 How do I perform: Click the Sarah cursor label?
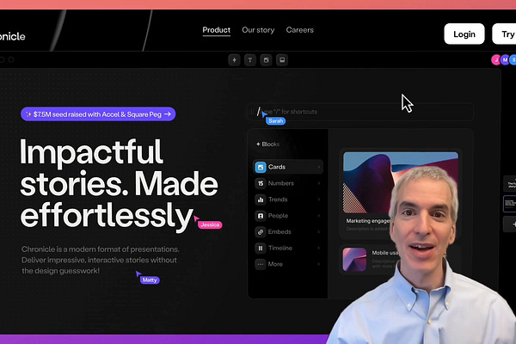276,120
